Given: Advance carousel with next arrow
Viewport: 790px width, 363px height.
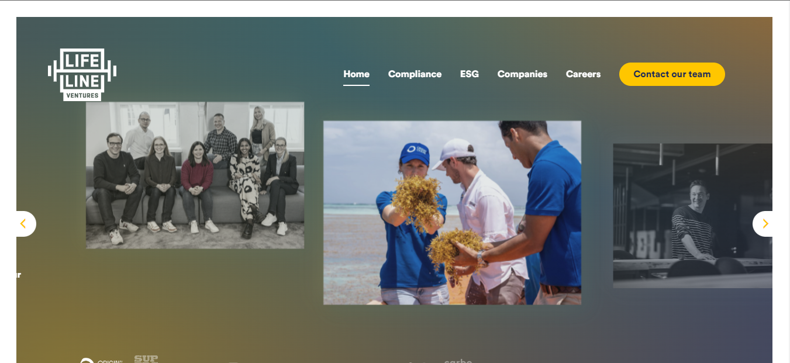Looking at the screenshot, I should point(763,224).
